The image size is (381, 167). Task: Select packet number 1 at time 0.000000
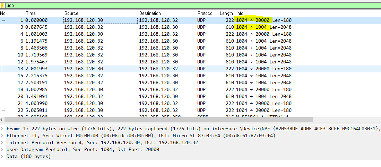(x=191, y=20)
